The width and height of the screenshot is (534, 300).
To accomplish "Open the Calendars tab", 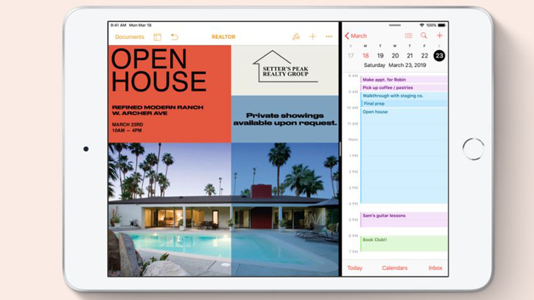I will point(394,268).
